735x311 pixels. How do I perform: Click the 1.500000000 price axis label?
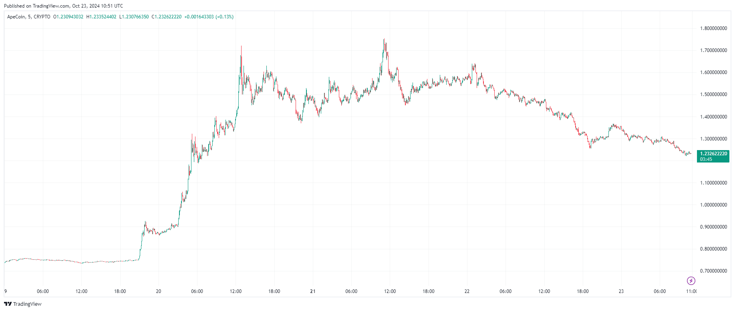pos(713,94)
